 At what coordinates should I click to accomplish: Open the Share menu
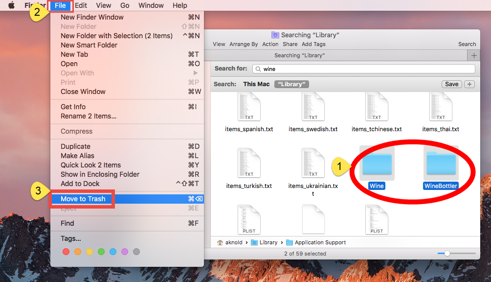(x=290, y=44)
